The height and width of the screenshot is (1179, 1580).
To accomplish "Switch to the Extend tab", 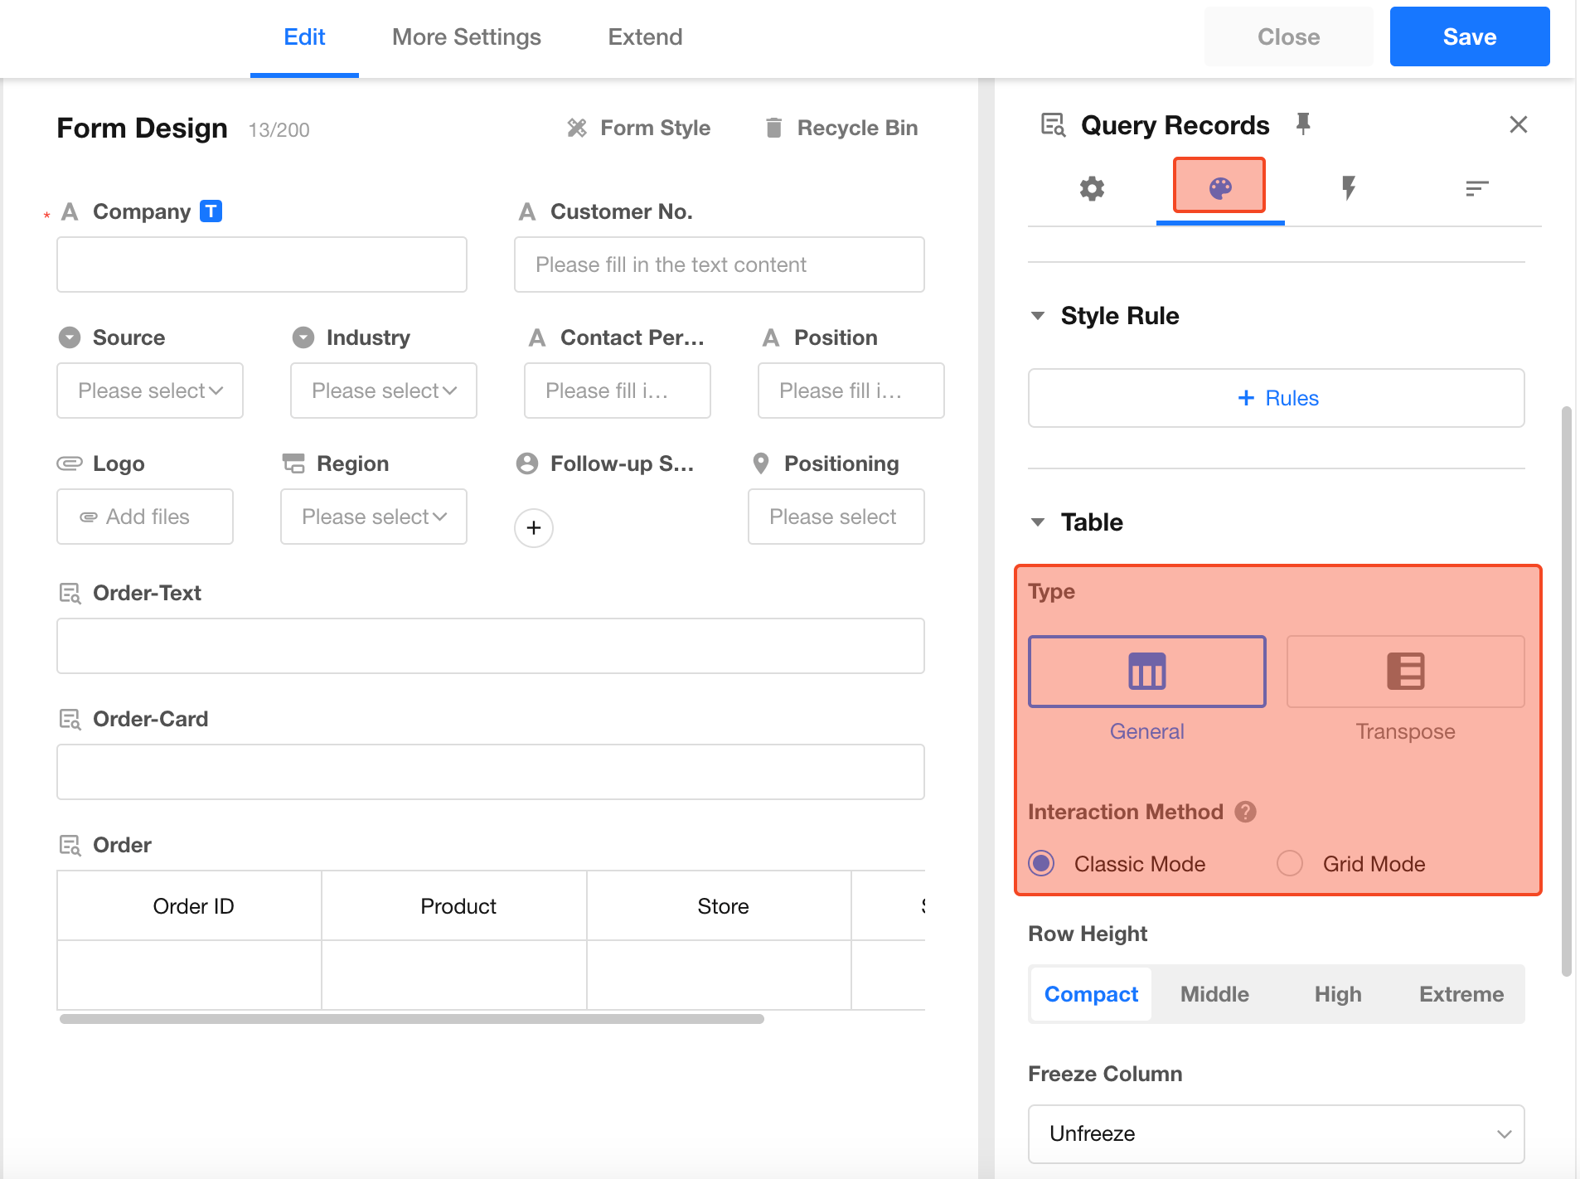I will pos(645,37).
